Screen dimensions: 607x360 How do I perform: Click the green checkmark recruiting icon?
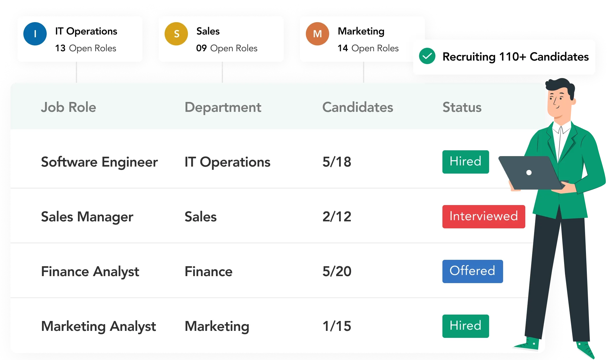point(427,56)
